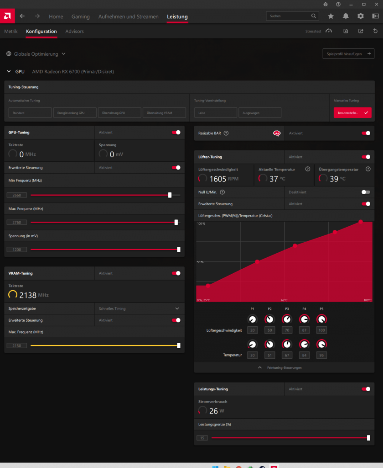
Task: Click P1 Lüftergeschwindigkeit dial knob
Action: (x=252, y=319)
